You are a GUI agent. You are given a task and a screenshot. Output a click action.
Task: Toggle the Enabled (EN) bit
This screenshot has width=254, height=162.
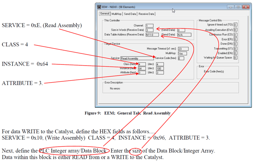pos(235,53)
